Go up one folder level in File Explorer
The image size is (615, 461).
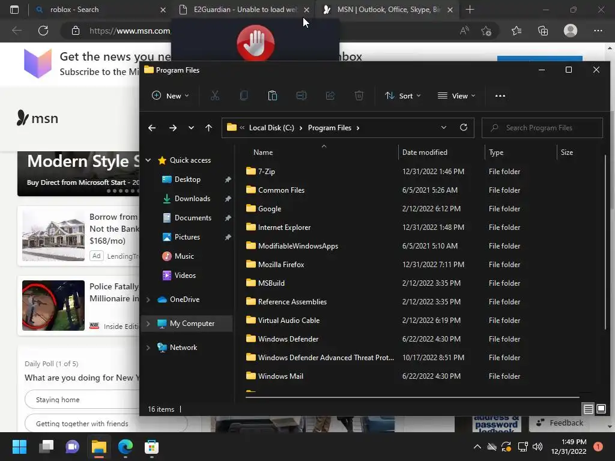pyautogui.click(x=208, y=128)
